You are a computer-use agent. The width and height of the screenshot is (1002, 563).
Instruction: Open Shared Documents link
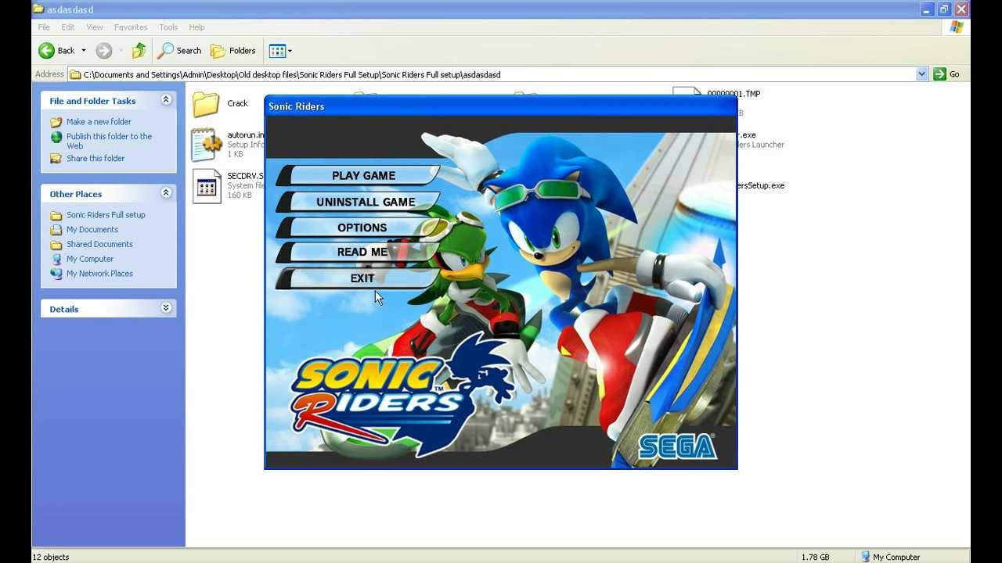pyautogui.click(x=99, y=245)
